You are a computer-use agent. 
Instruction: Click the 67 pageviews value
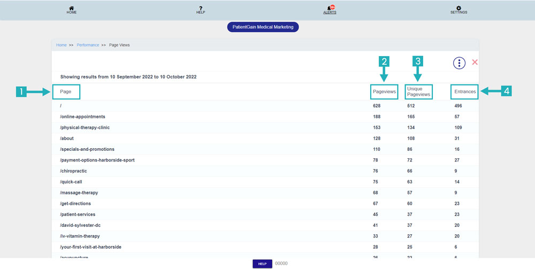[x=376, y=204]
